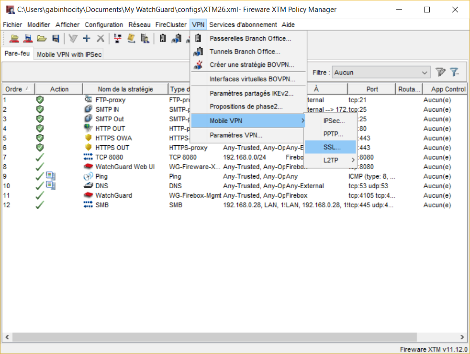The width and height of the screenshot is (470, 354).
Task: Click the blue funnel icon with dots
Action: [454, 72]
